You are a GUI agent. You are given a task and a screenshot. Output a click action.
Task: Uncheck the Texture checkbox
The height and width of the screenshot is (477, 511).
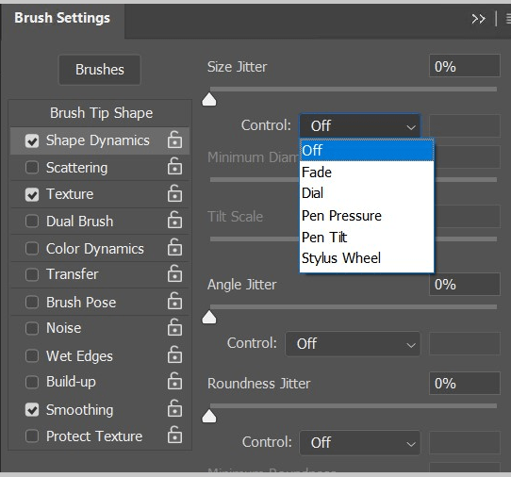pyautogui.click(x=32, y=194)
